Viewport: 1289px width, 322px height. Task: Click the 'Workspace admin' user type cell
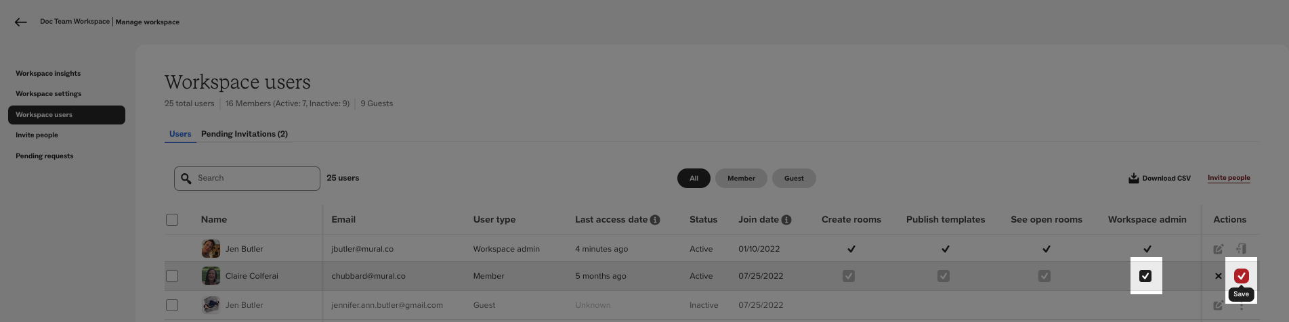pyautogui.click(x=507, y=249)
